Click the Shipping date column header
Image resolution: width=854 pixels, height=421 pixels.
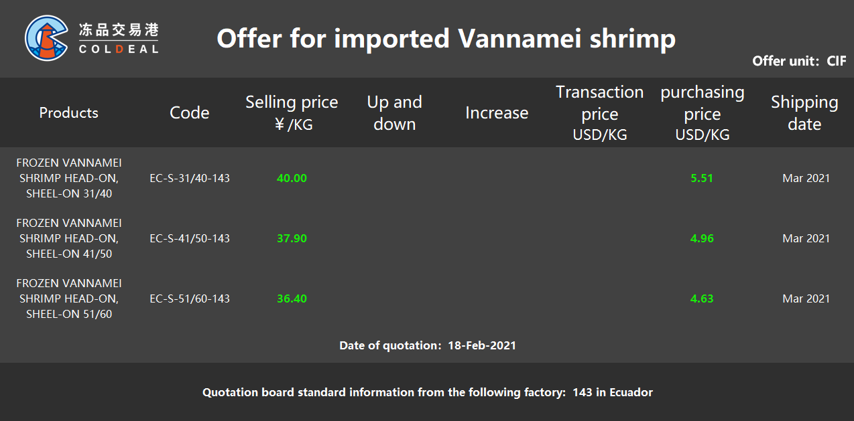point(804,112)
